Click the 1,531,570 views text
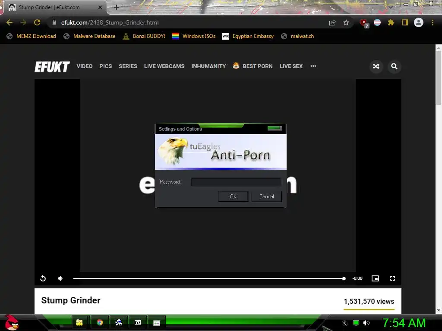The width and height of the screenshot is (442, 331). pyautogui.click(x=369, y=301)
